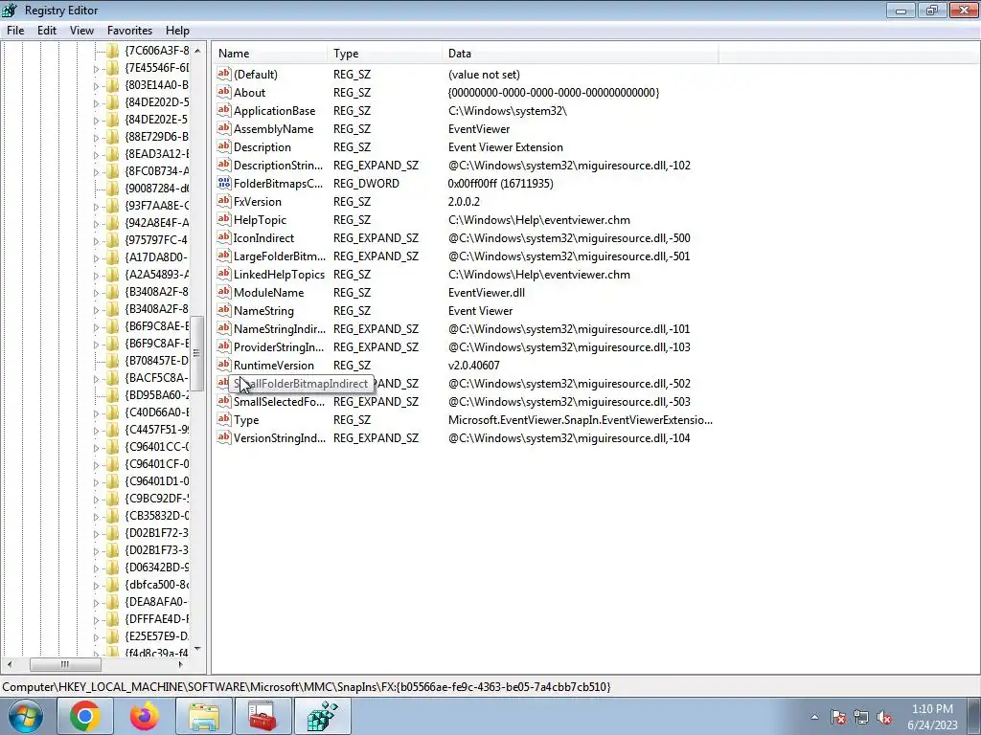The width and height of the screenshot is (981, 735).
Task: Click the string icon beside (Default) value
Action: click(x=224, y=74)
